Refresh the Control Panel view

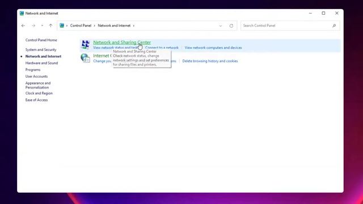click(231, 25)
